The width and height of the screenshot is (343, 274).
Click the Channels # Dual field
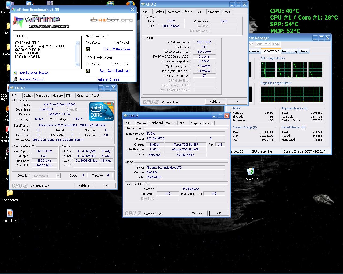pyautogui.click(x=224, y=21)
